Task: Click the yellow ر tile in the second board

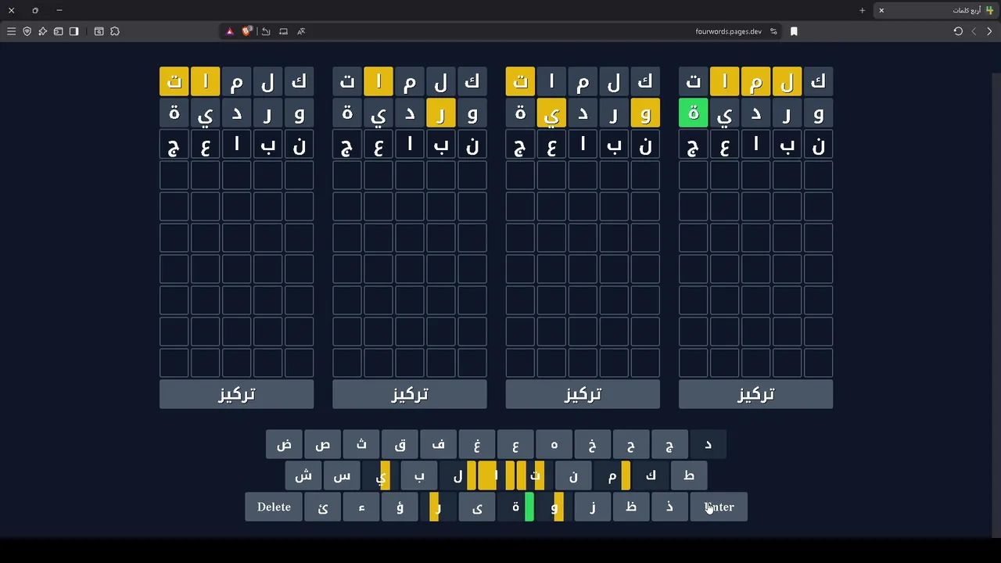Action: tap(441, 113)
